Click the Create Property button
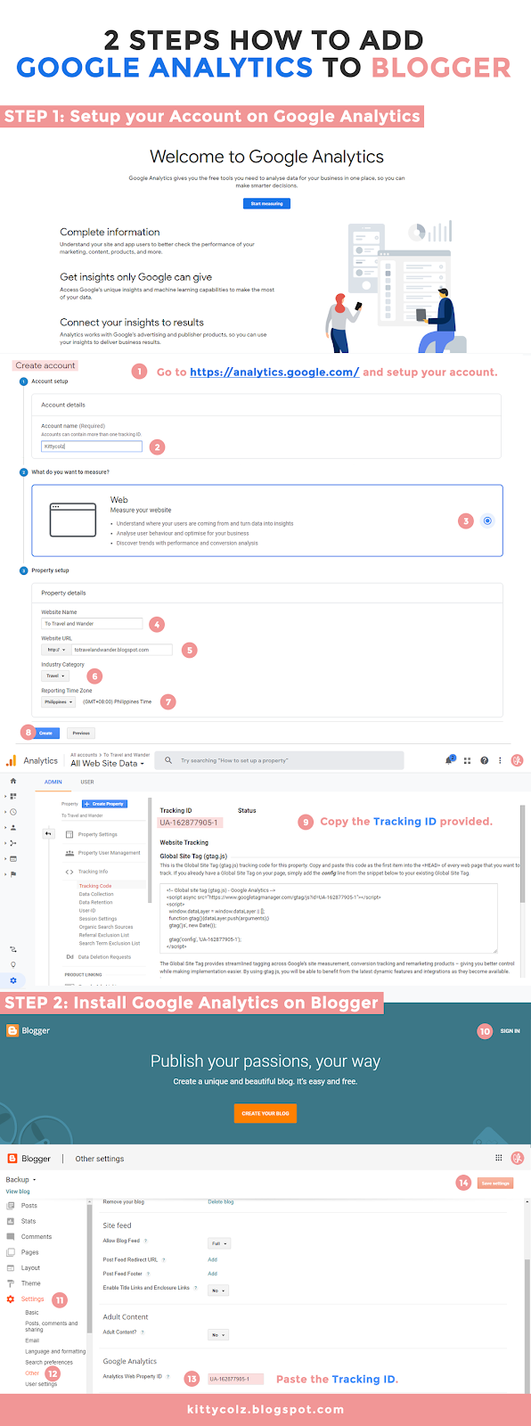 [104, 804]
